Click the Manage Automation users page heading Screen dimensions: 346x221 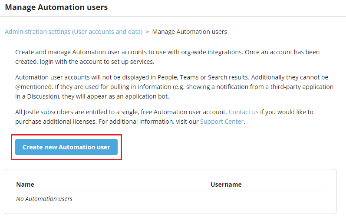56,7
